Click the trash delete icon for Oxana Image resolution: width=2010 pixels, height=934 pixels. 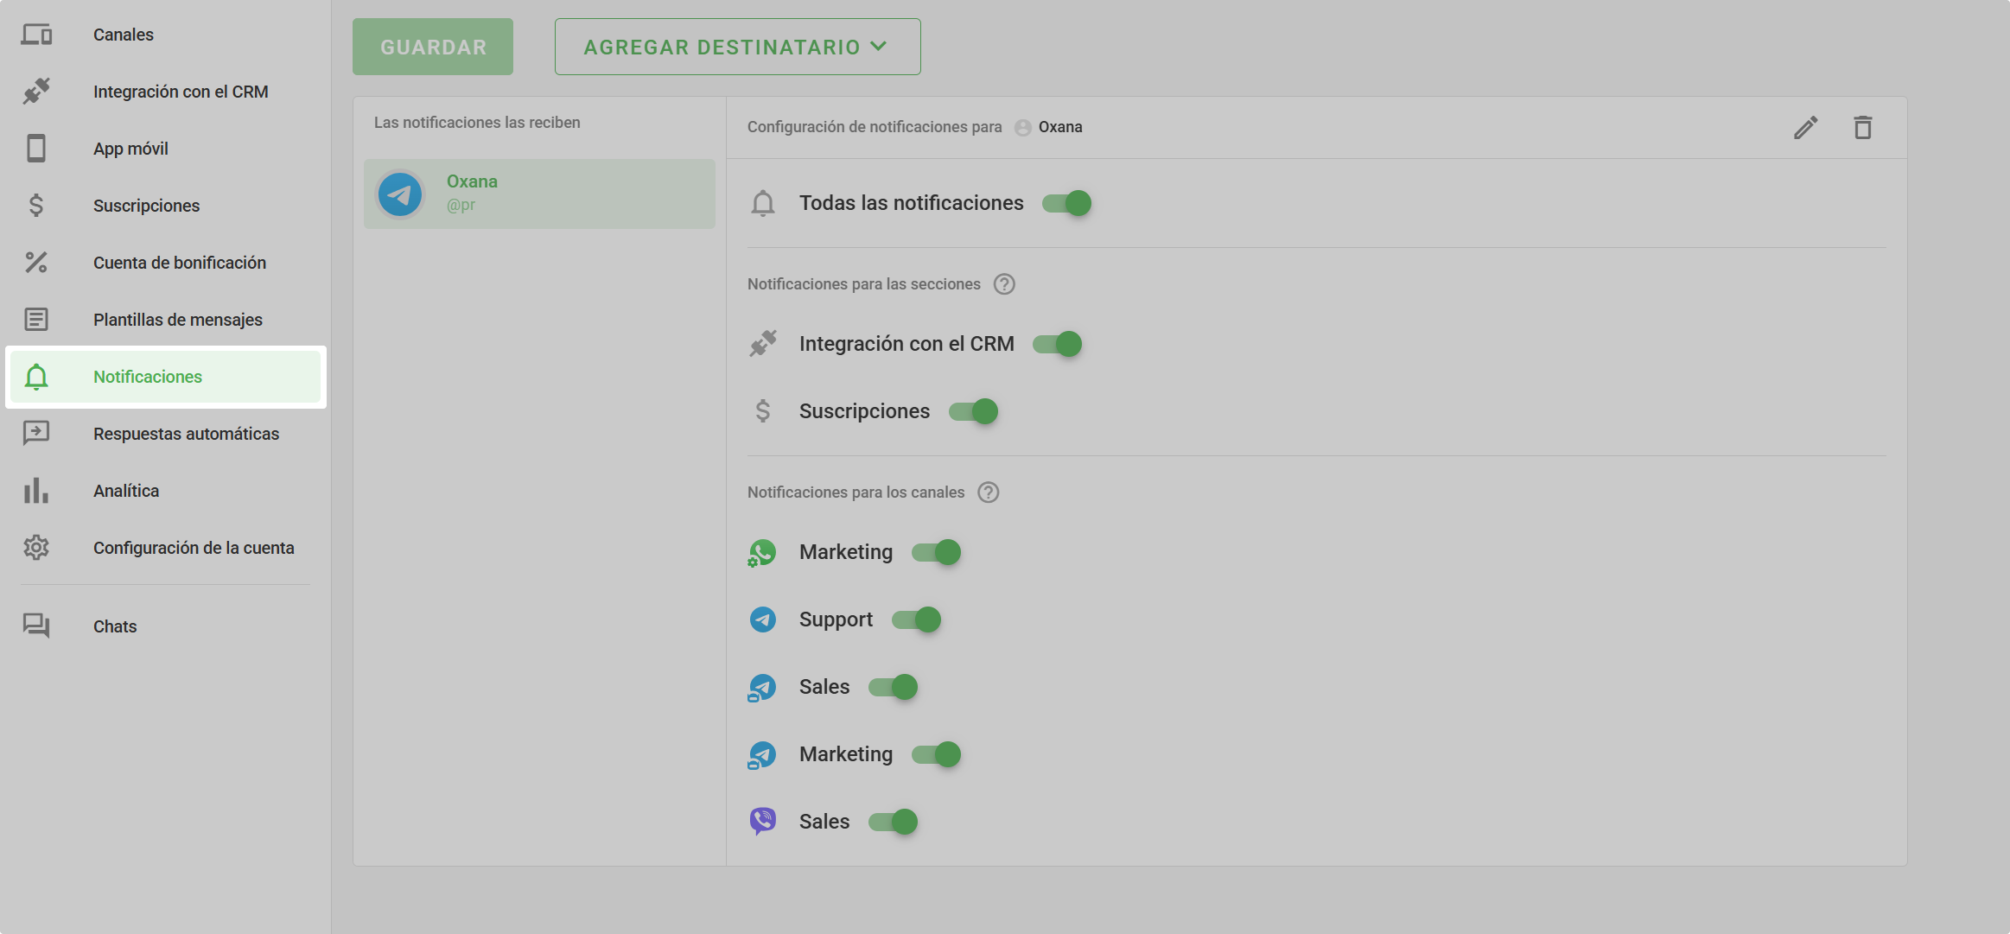[x=1863, y=128]
